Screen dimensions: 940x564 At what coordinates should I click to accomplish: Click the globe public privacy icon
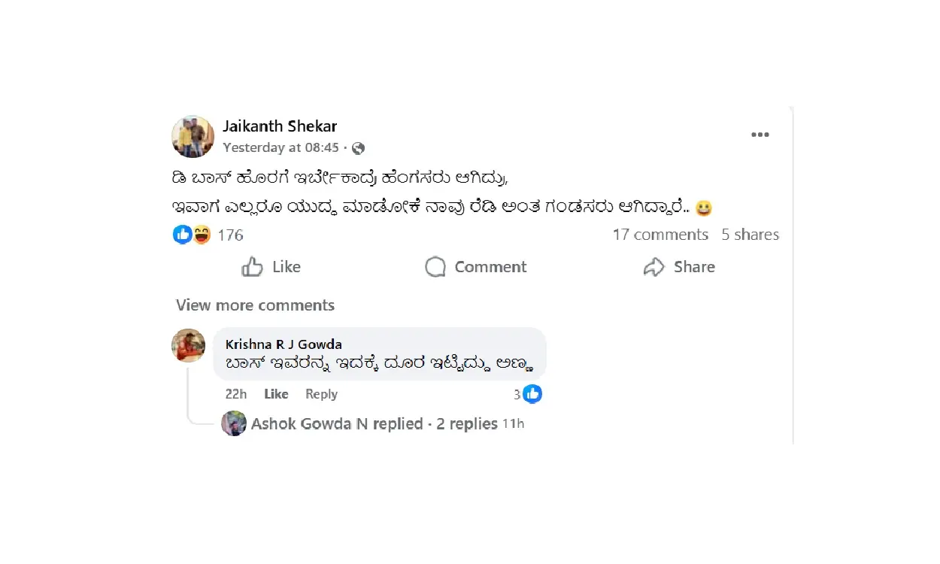pos(359,148)
